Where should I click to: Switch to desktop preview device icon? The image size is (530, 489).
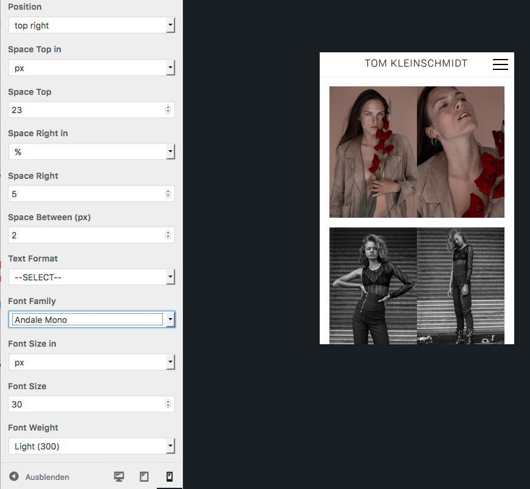coord(119,477)
